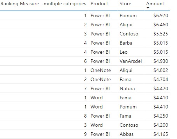Click the OneNote Fama store cell

point(126,79)
